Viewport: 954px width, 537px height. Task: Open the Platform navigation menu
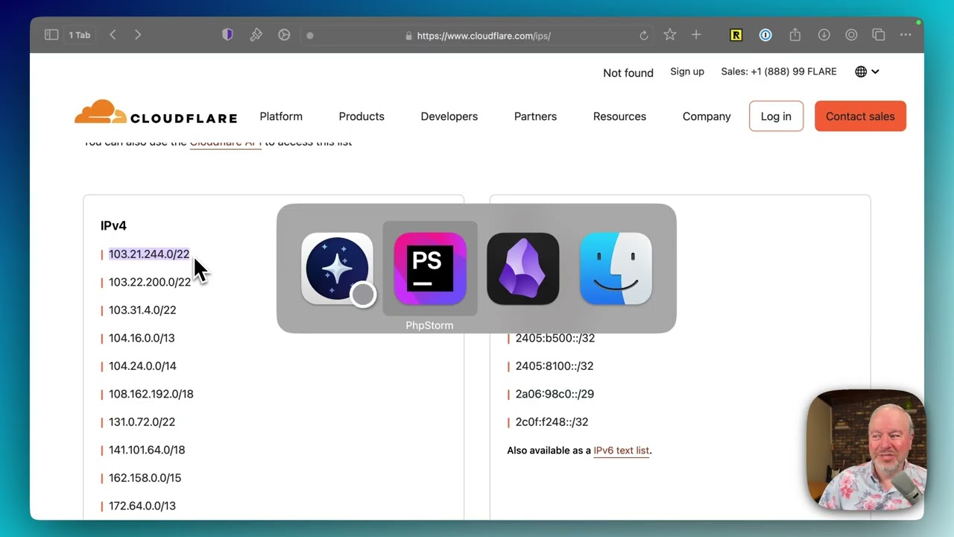[281, 116]
